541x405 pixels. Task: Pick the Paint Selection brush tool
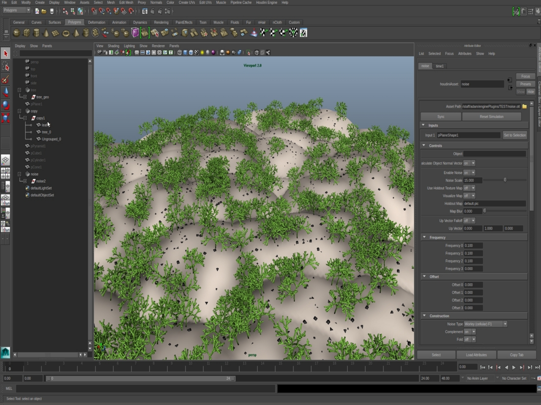click(5, 80)
